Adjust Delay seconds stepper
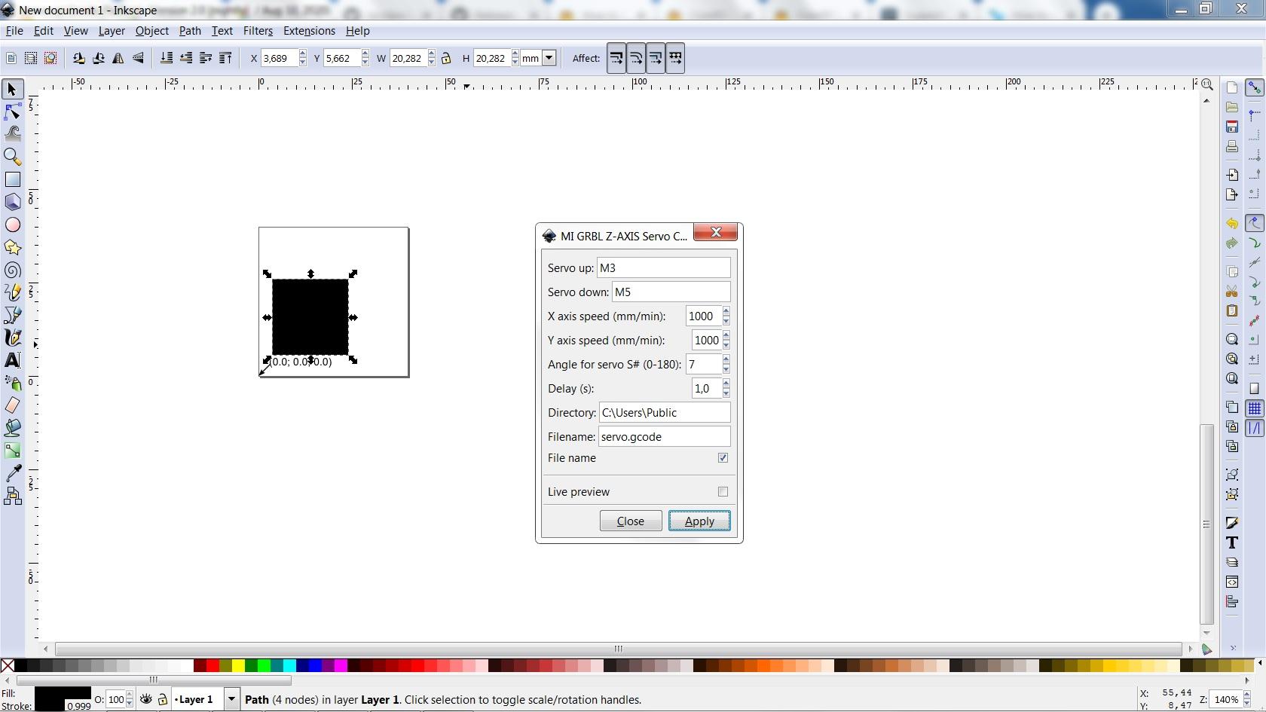 tap(726, 389)
